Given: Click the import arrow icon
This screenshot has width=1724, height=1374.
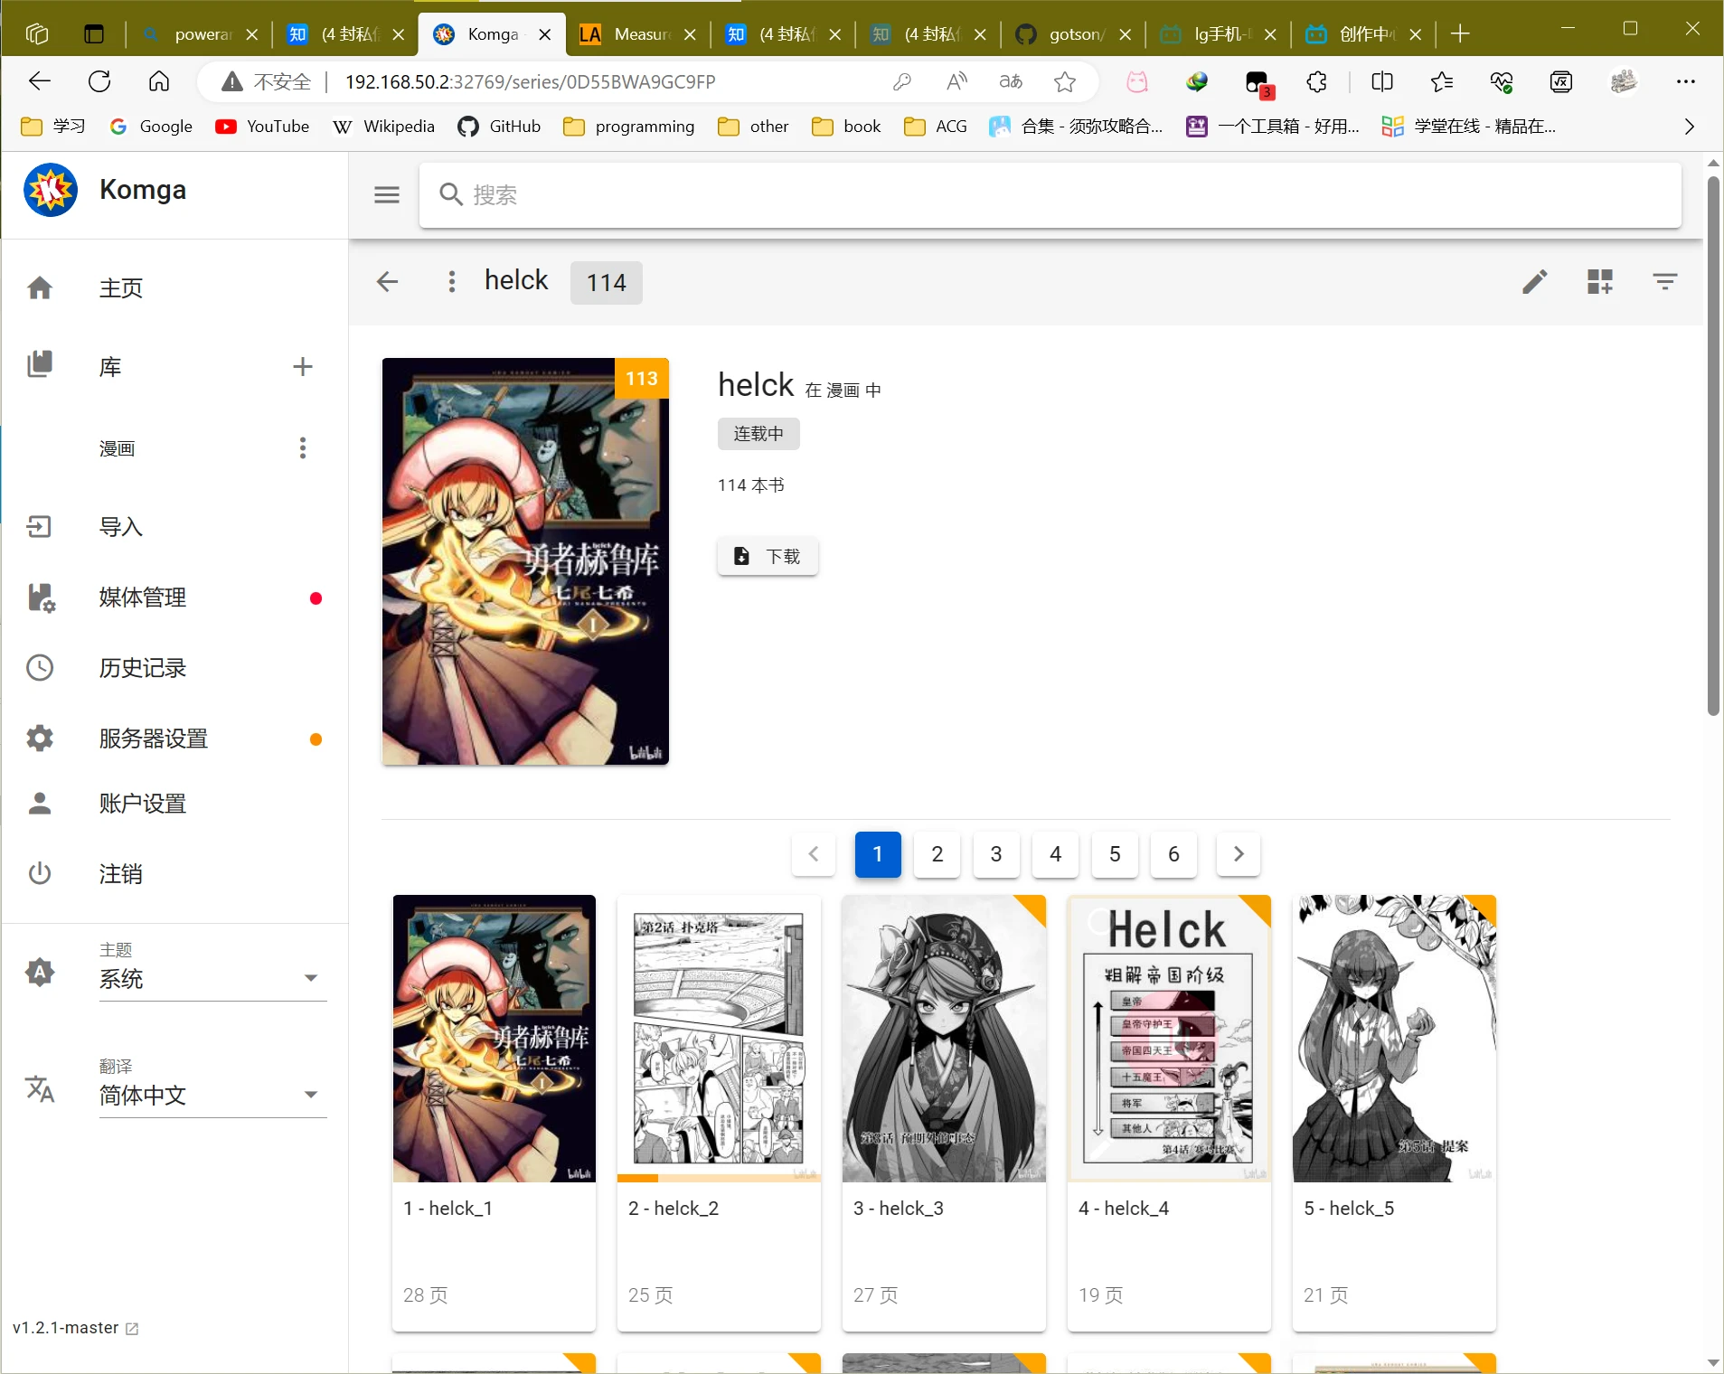Looking at the screenshot, I should coord(40,527).
